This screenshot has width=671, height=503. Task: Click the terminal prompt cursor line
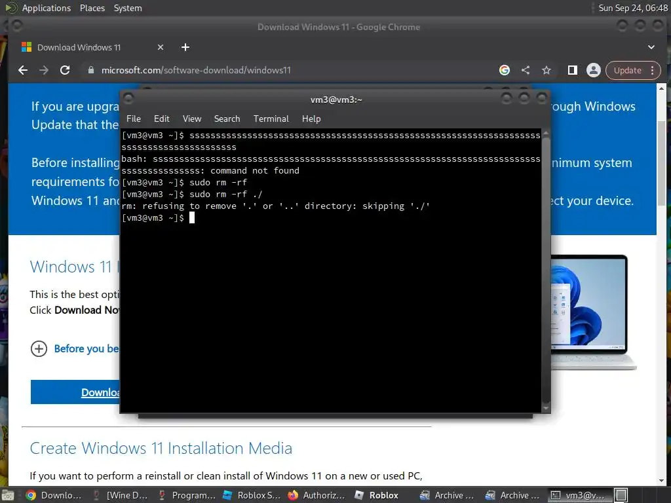(x=158, y=217)
